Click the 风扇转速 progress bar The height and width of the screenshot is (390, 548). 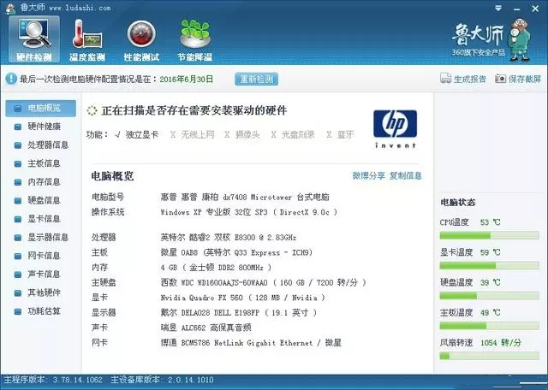coord(489,356)
